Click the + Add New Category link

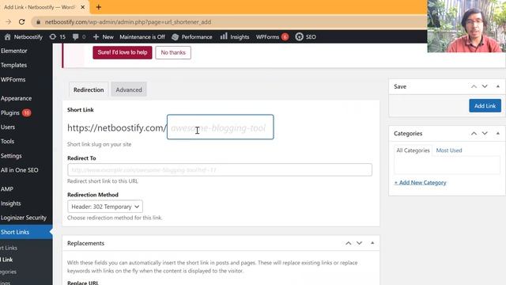420,183
